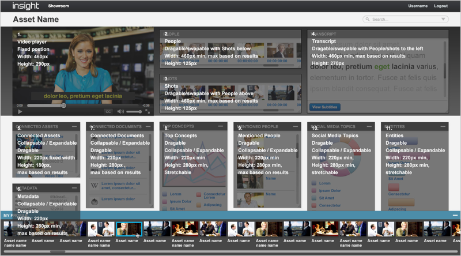Click the insight logo
Image resolution: width=461 pixels, height=256 pixels.
pos(25,6)
